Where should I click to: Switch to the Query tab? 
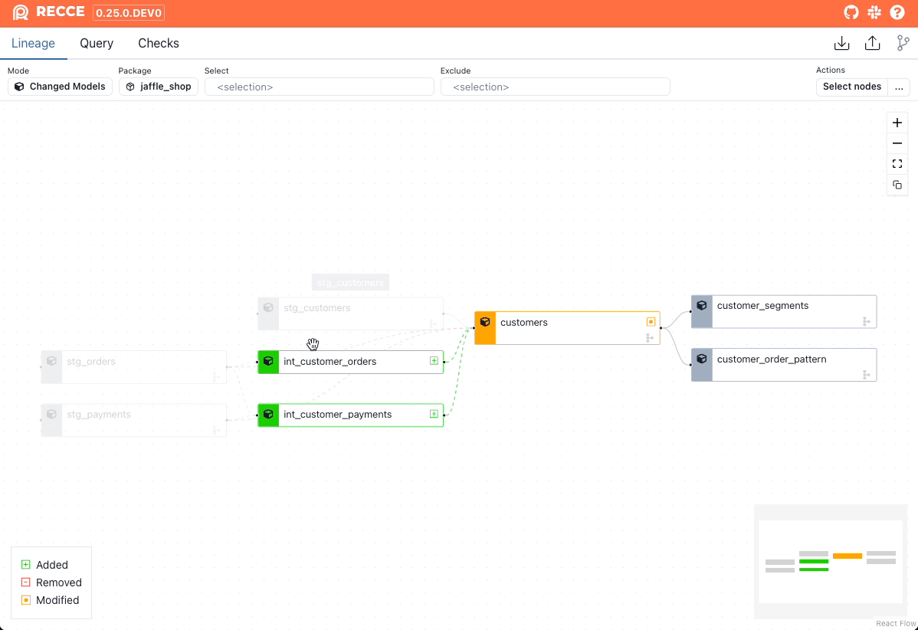97,44
